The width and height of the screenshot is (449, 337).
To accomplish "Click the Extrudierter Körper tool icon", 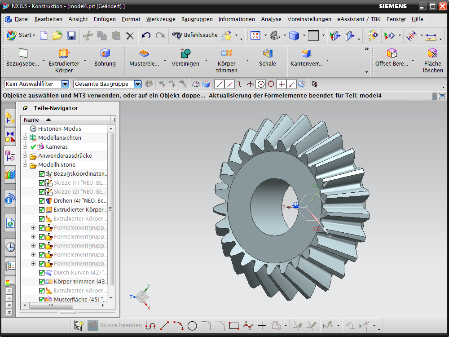I will 64,54.
